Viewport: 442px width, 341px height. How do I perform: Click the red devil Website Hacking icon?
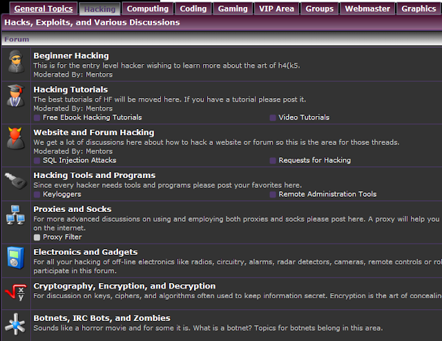point(15,138)
